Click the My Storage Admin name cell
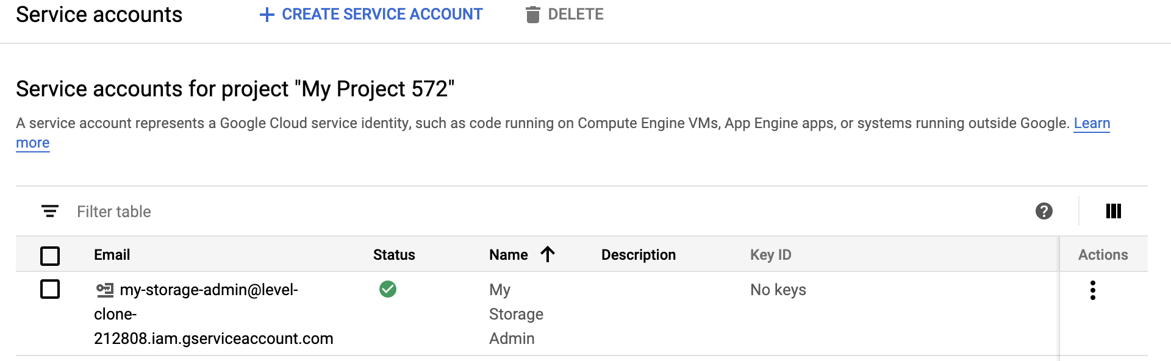 (x=516, y=314)
